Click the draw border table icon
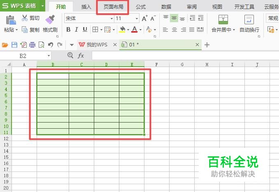This screenshot has width=279, height=192. pyautogui.click(x=108, y=30)
